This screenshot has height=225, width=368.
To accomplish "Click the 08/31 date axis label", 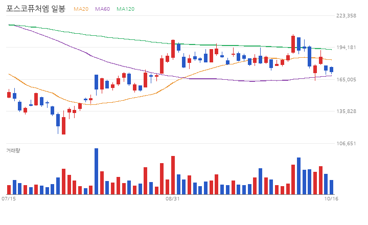I will coord(173,199).
